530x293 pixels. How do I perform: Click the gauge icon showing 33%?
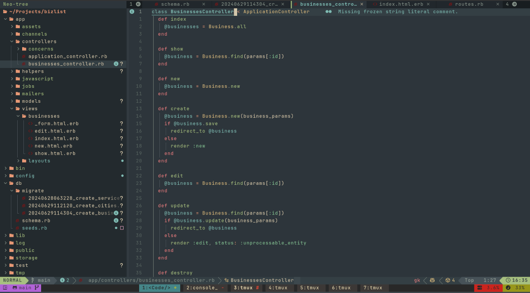tap(508, 287)
